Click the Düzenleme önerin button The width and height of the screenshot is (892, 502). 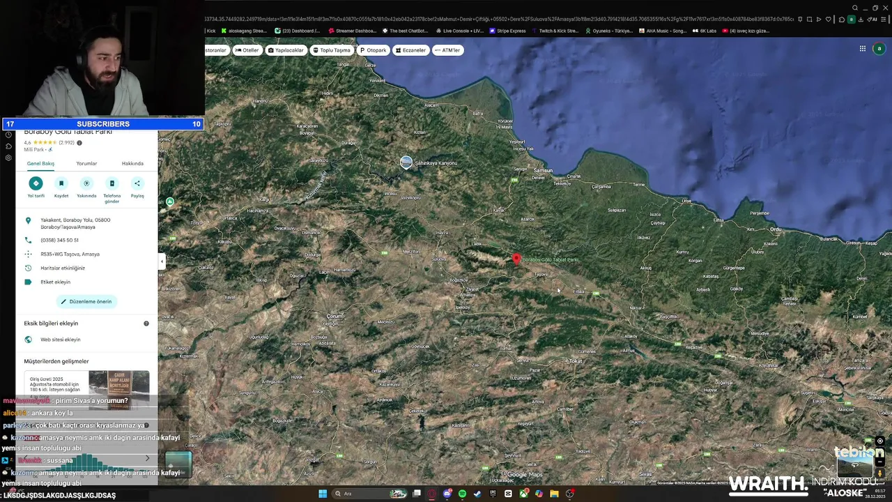click(86, 301)
